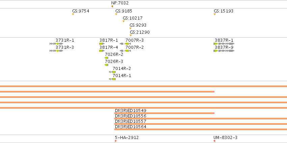Select the GS:21290 insertion marker
Screen dimensions: 287x143
click(x=131, y=35)
